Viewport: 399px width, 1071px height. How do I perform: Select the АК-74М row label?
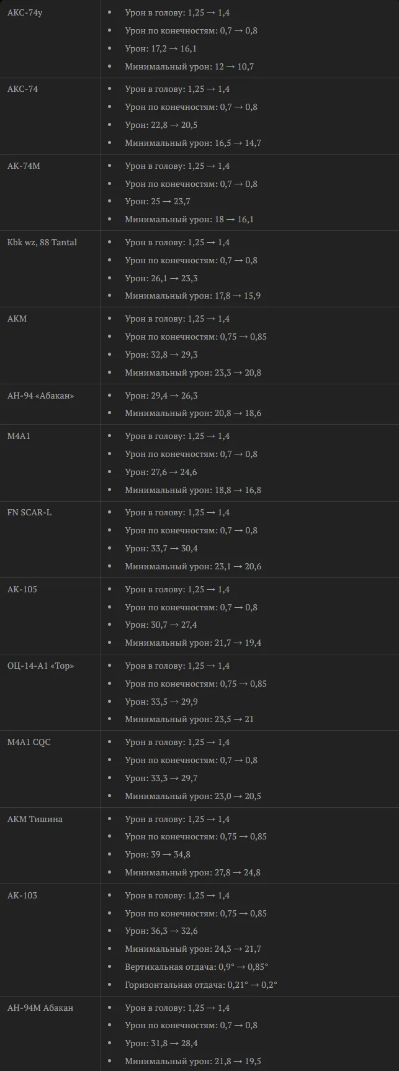pos(24,166)
